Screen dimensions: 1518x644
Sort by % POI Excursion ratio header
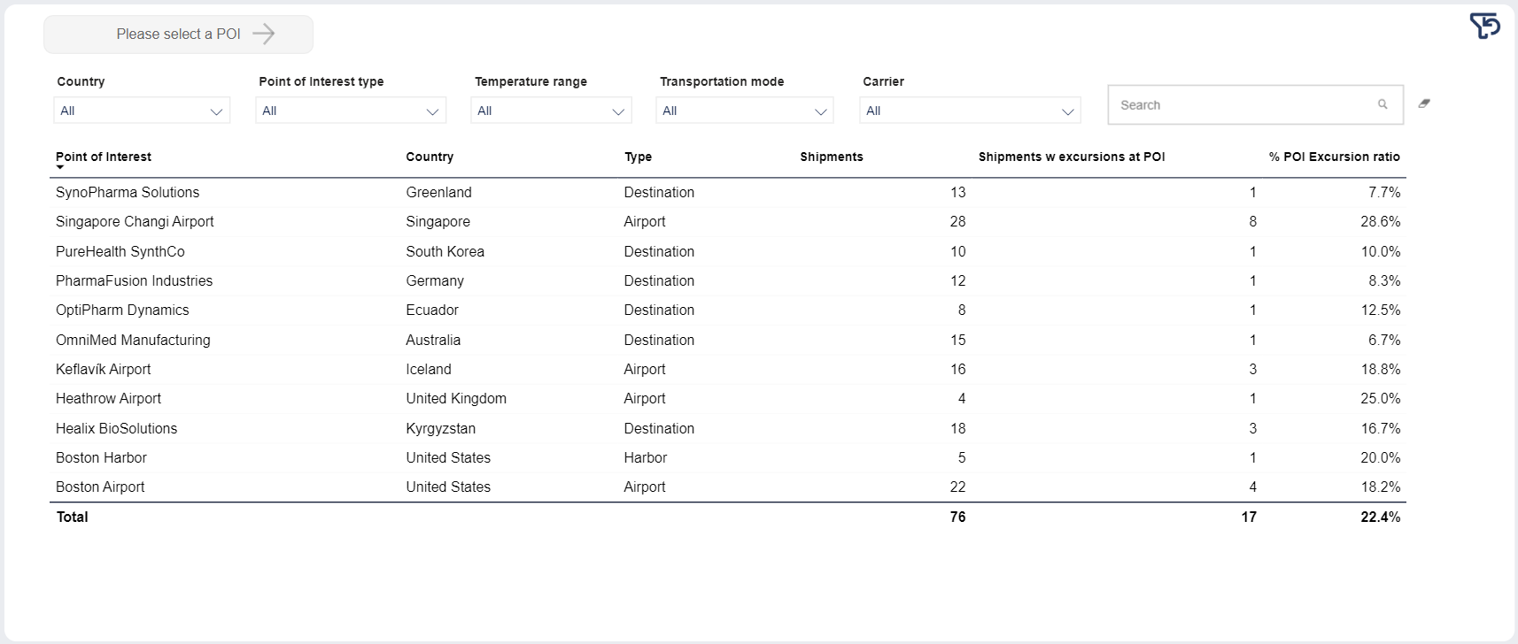click(x=1335, y=157)
